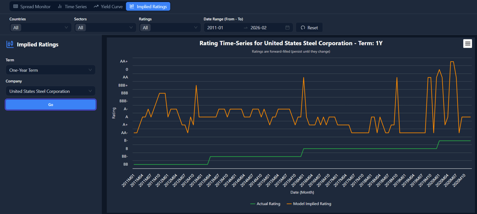Toggle the Model Implied Rating legend series
The image size is (477, 214).
click(309, 204)
